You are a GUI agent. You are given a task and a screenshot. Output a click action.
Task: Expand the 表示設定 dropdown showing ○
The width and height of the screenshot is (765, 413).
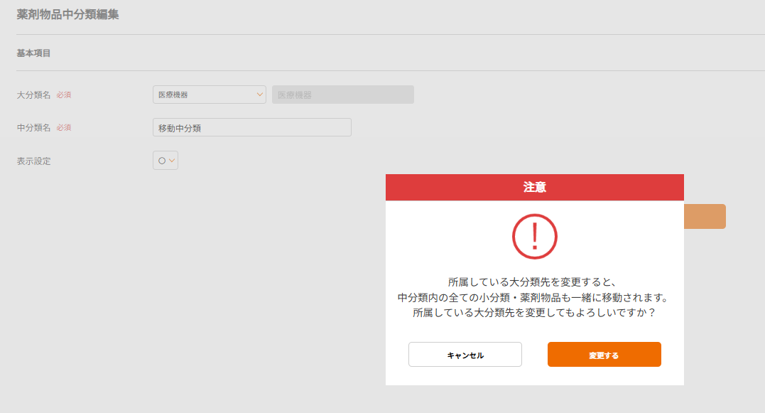click(165, 161)
